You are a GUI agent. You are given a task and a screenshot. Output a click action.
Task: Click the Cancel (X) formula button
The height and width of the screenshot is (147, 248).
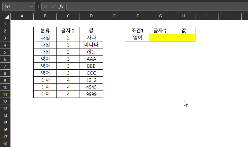click(46, 6)
